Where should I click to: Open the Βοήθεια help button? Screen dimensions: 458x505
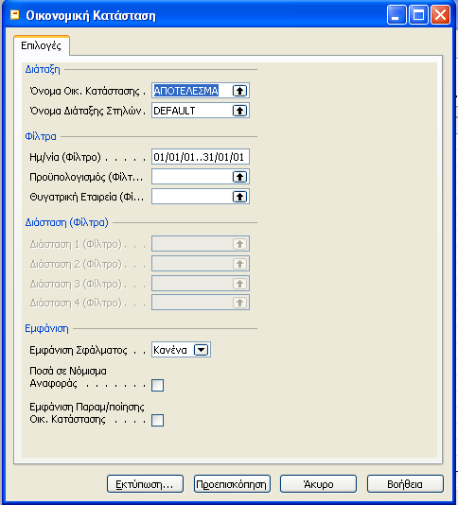[405, 484]
